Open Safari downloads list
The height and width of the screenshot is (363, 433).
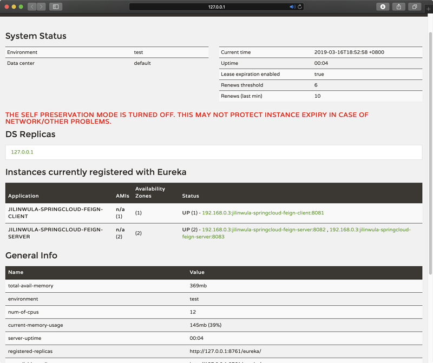383,6
